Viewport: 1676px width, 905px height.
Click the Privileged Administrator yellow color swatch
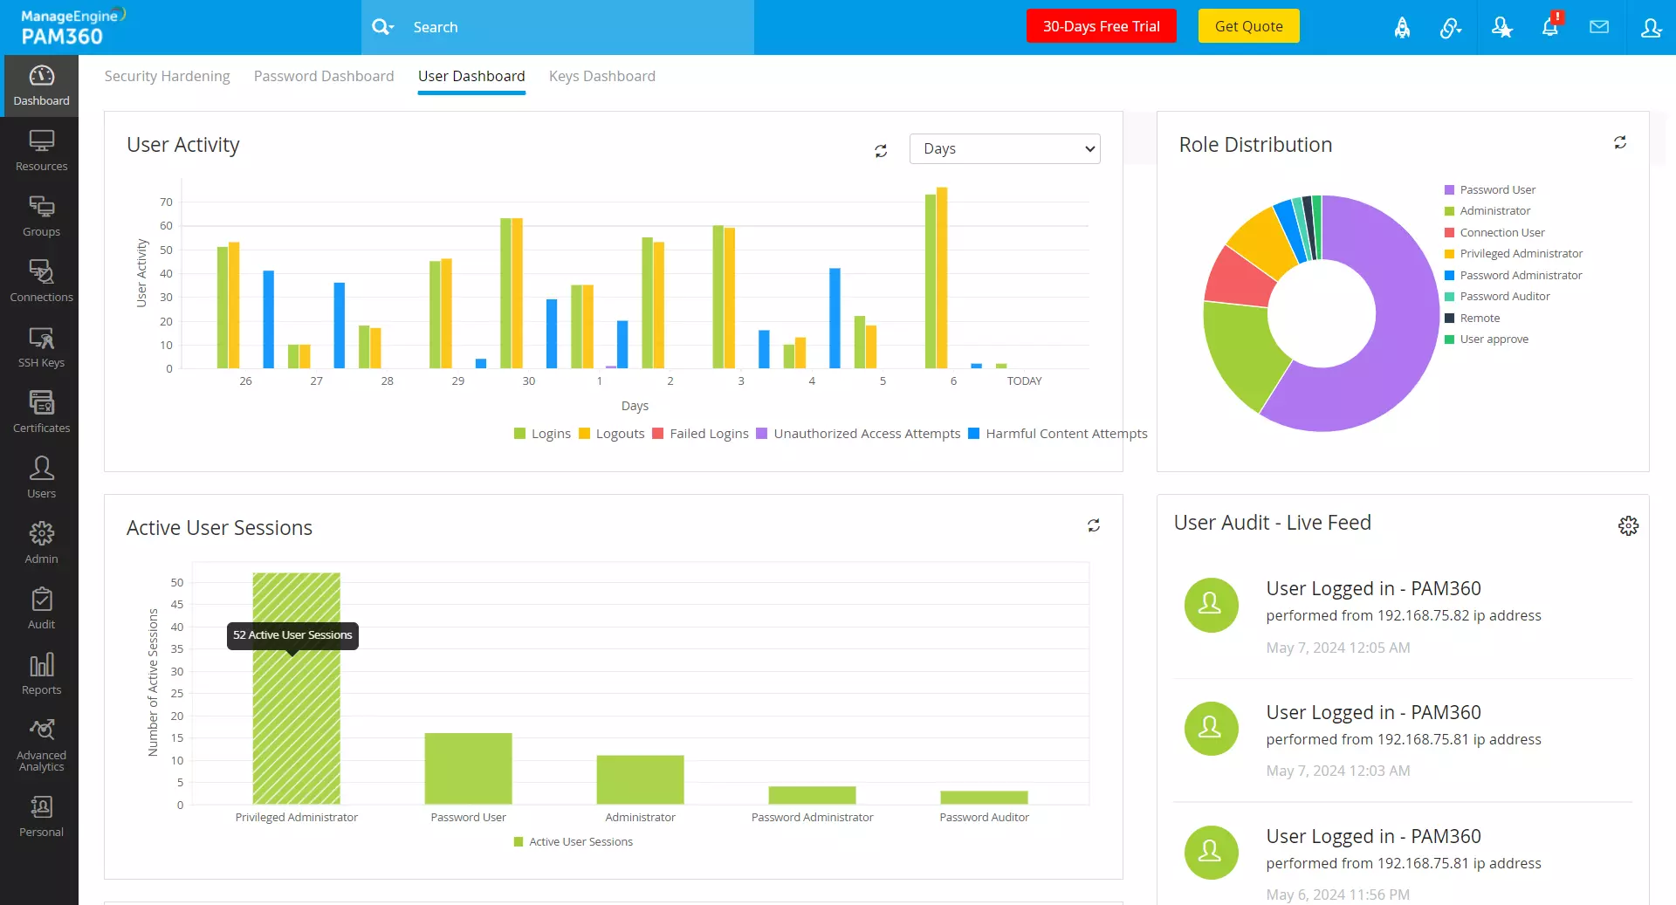tap(1451, 253)
